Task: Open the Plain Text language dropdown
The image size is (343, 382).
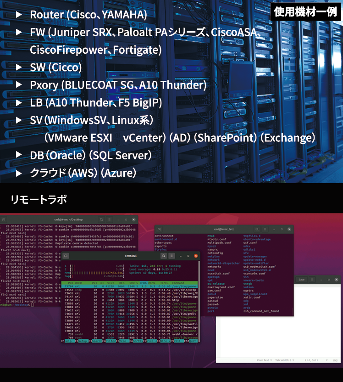Action: click(x=264, y=360)
